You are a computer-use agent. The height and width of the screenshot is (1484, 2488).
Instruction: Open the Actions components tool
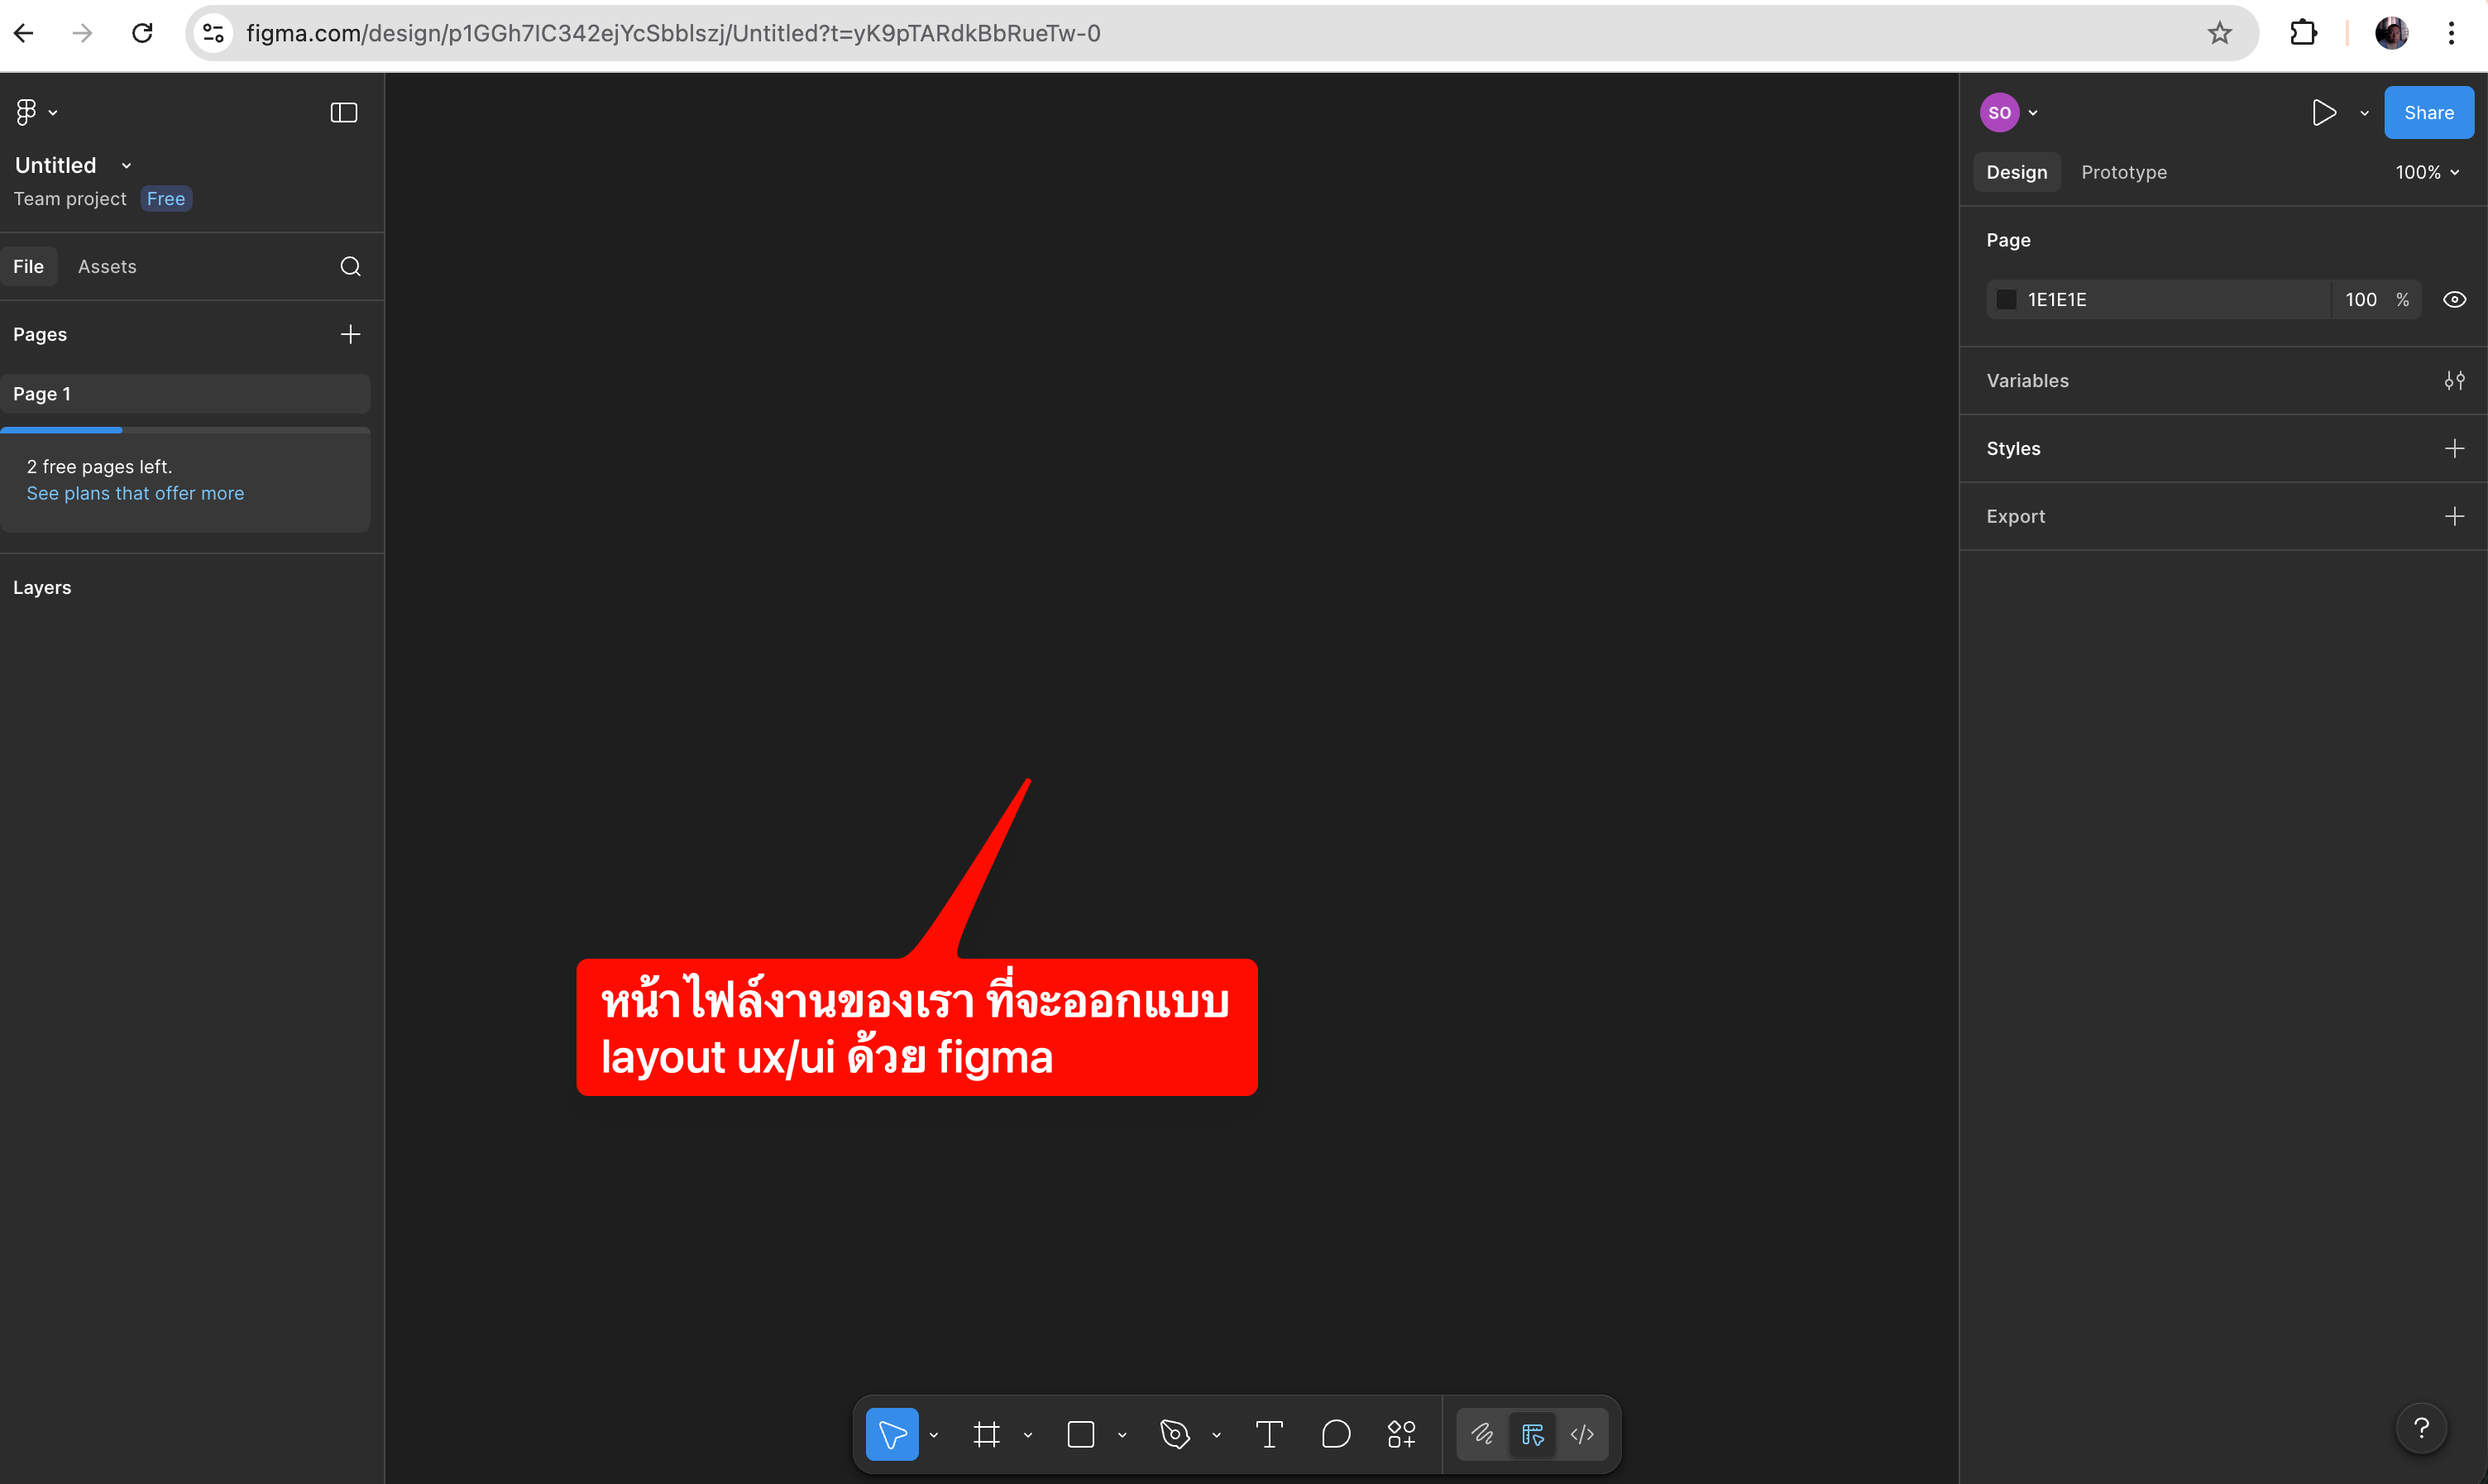[1401, 1434]
